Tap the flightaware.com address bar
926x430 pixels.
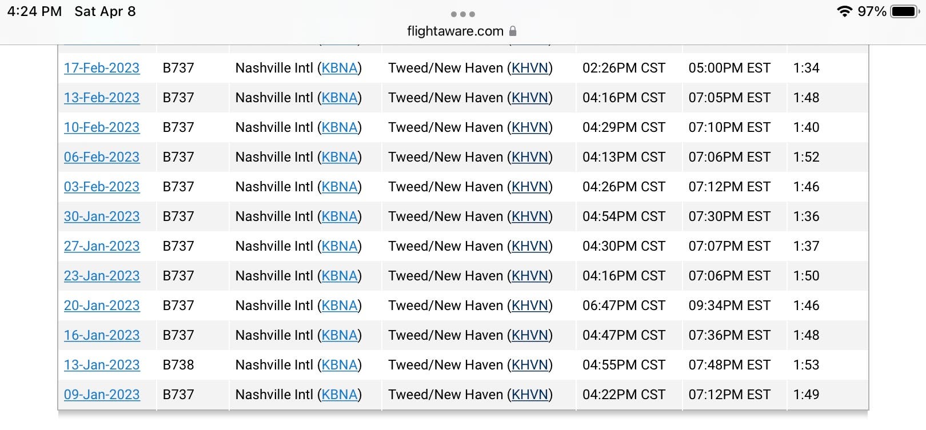462,31
